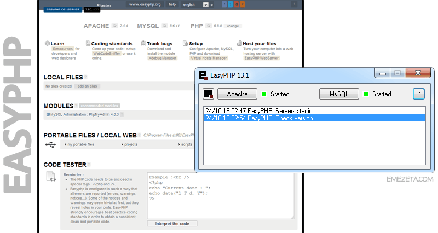Click the Apache green status indicator

[x=264, y=94]
